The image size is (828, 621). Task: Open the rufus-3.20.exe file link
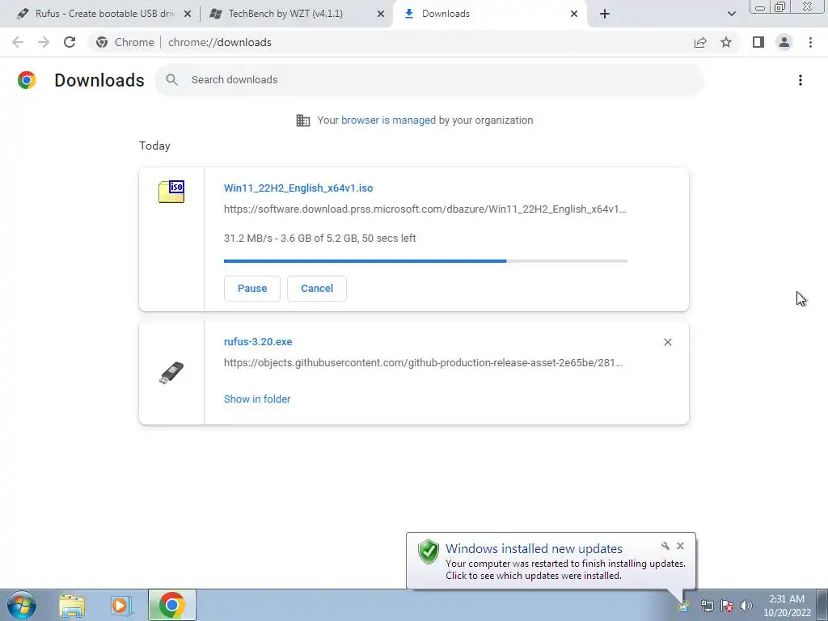[x=258, y=342]
